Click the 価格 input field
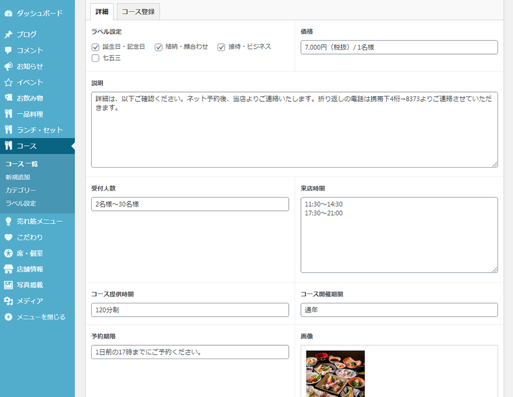This screenshot has width=513, height=397. 399,47
